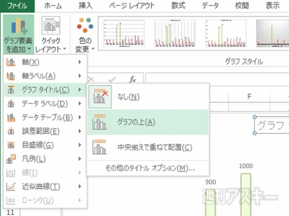Expand the 軸ラベル(A) submenu arrow

[x=80, y=76]
